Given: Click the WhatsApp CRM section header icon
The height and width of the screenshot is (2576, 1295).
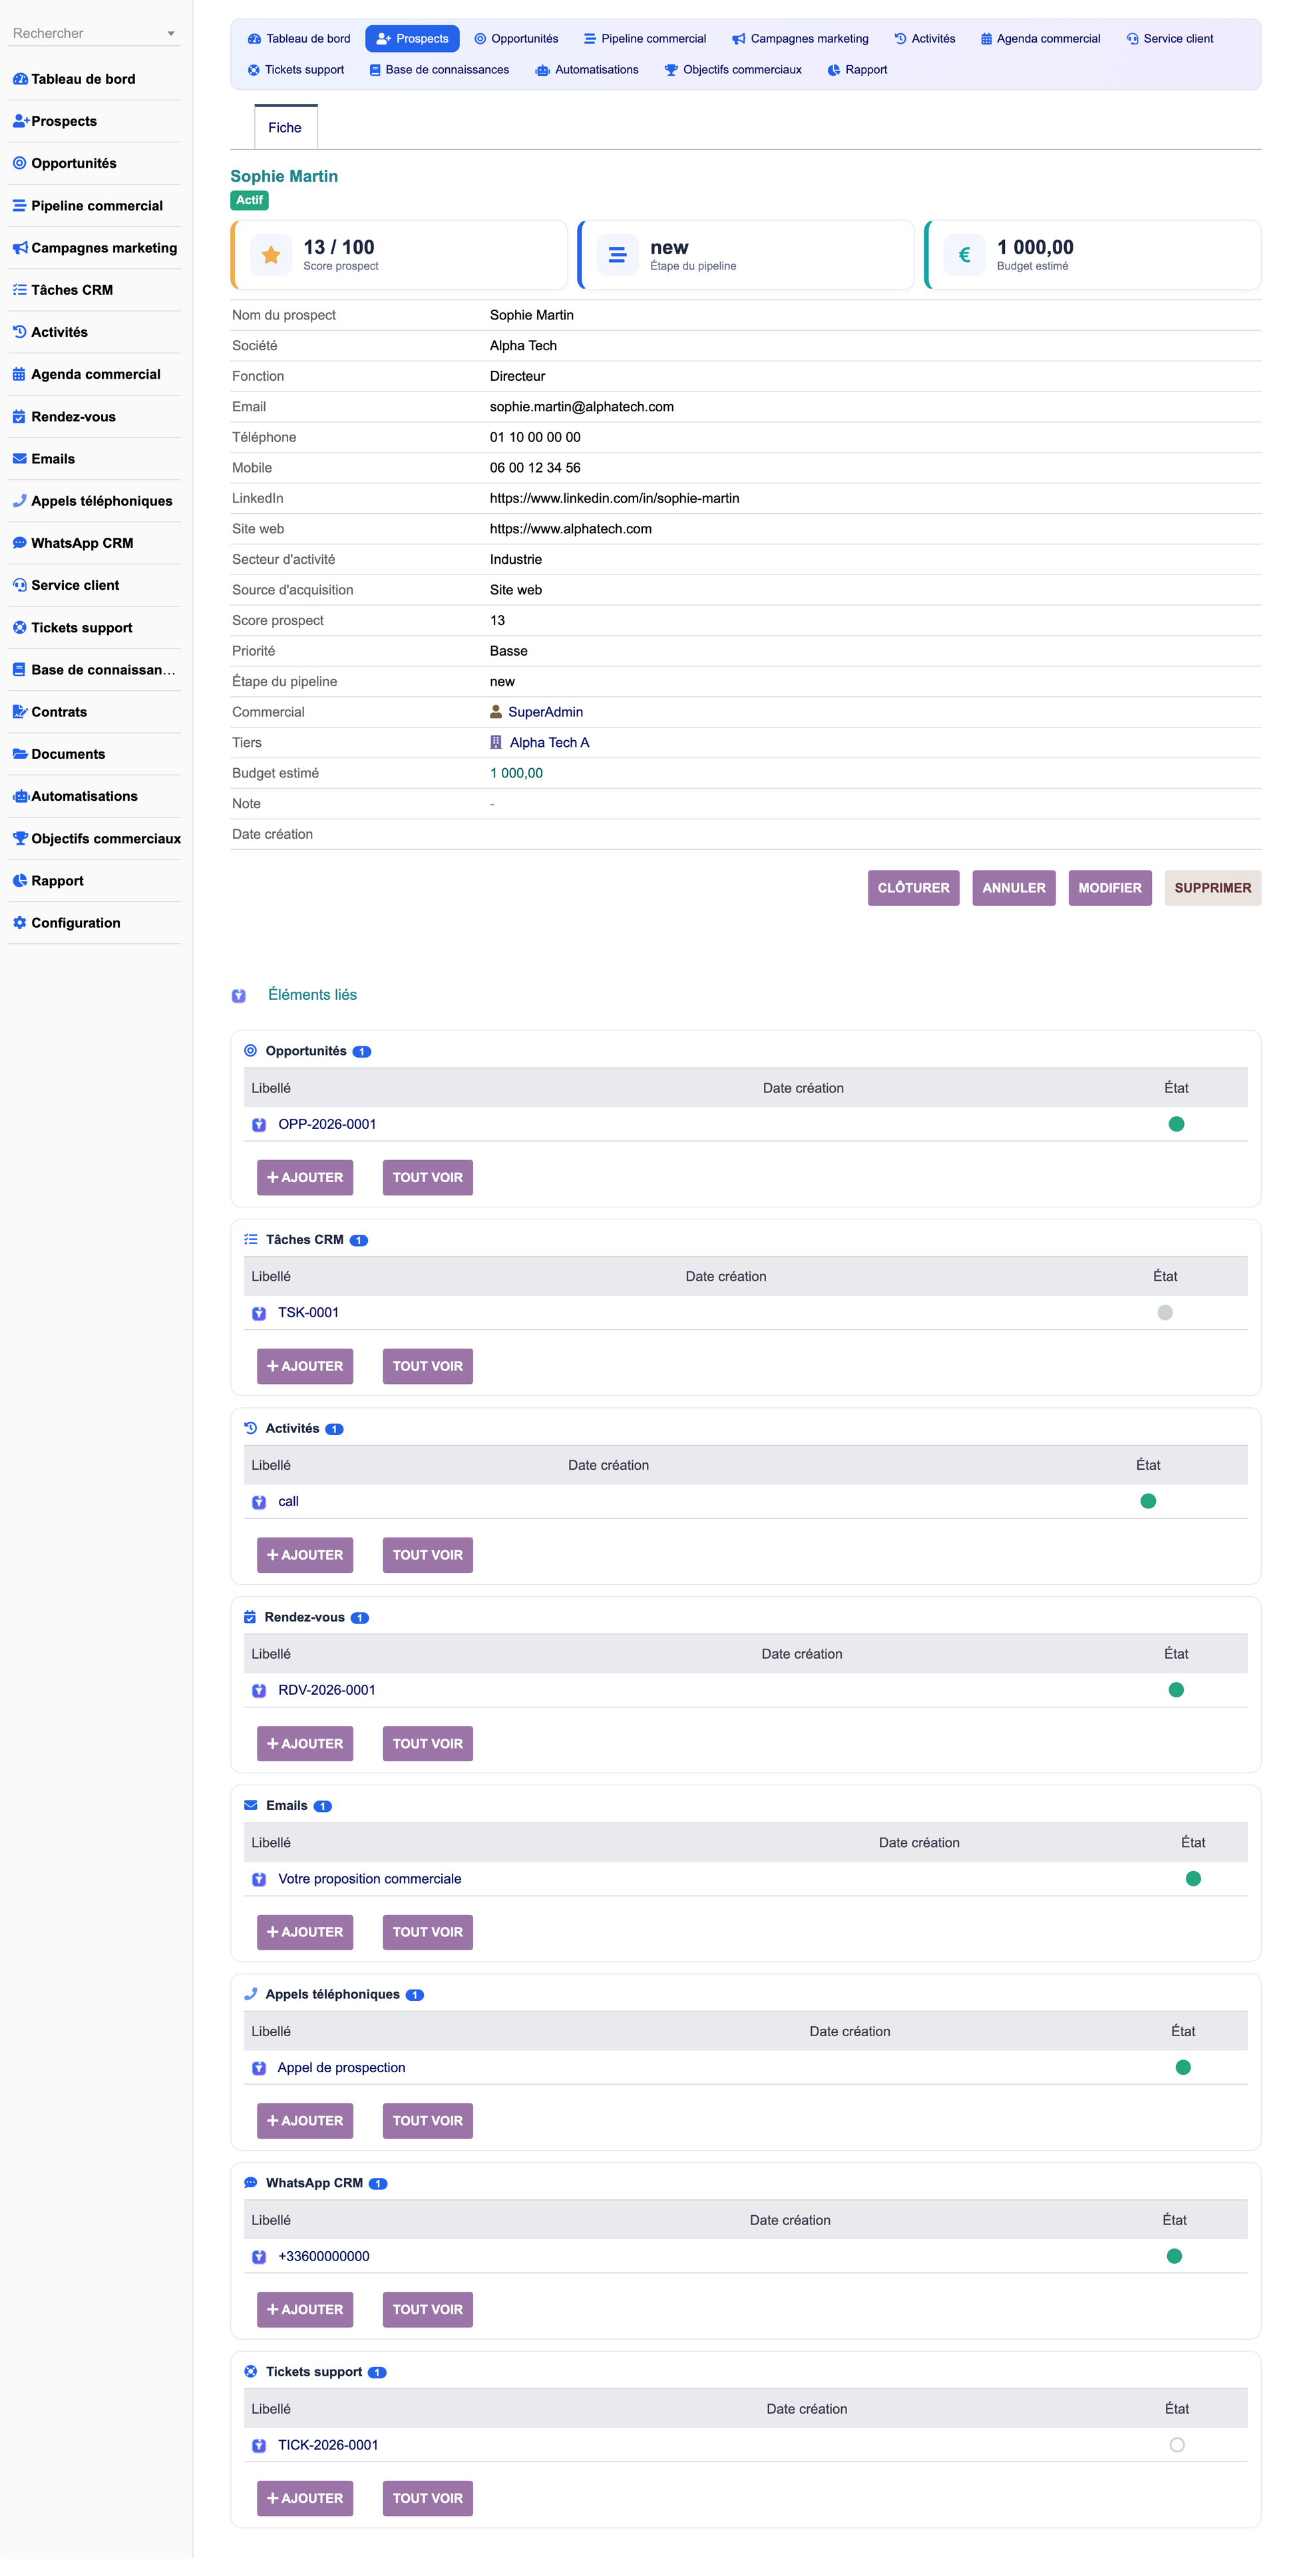Looking at the screenshot, I should coord(251,2183).
